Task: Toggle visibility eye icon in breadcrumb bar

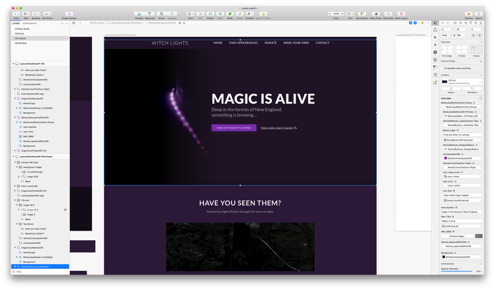Action: 180,23
